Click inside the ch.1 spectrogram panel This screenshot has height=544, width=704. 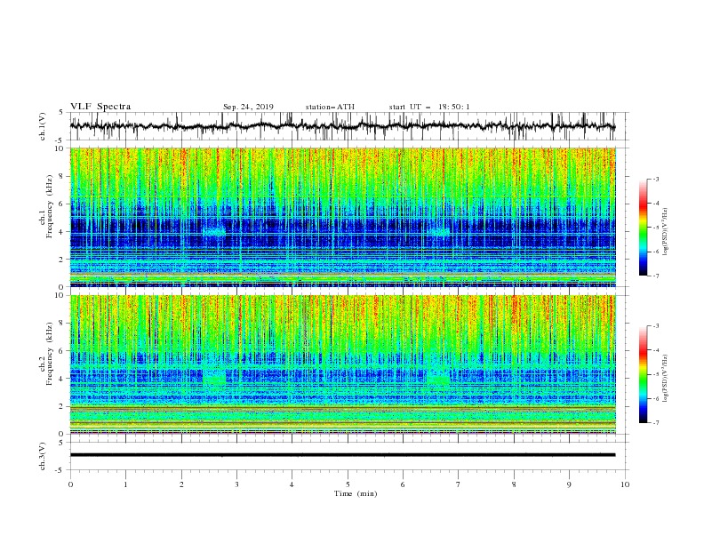[x=342, y=217]
